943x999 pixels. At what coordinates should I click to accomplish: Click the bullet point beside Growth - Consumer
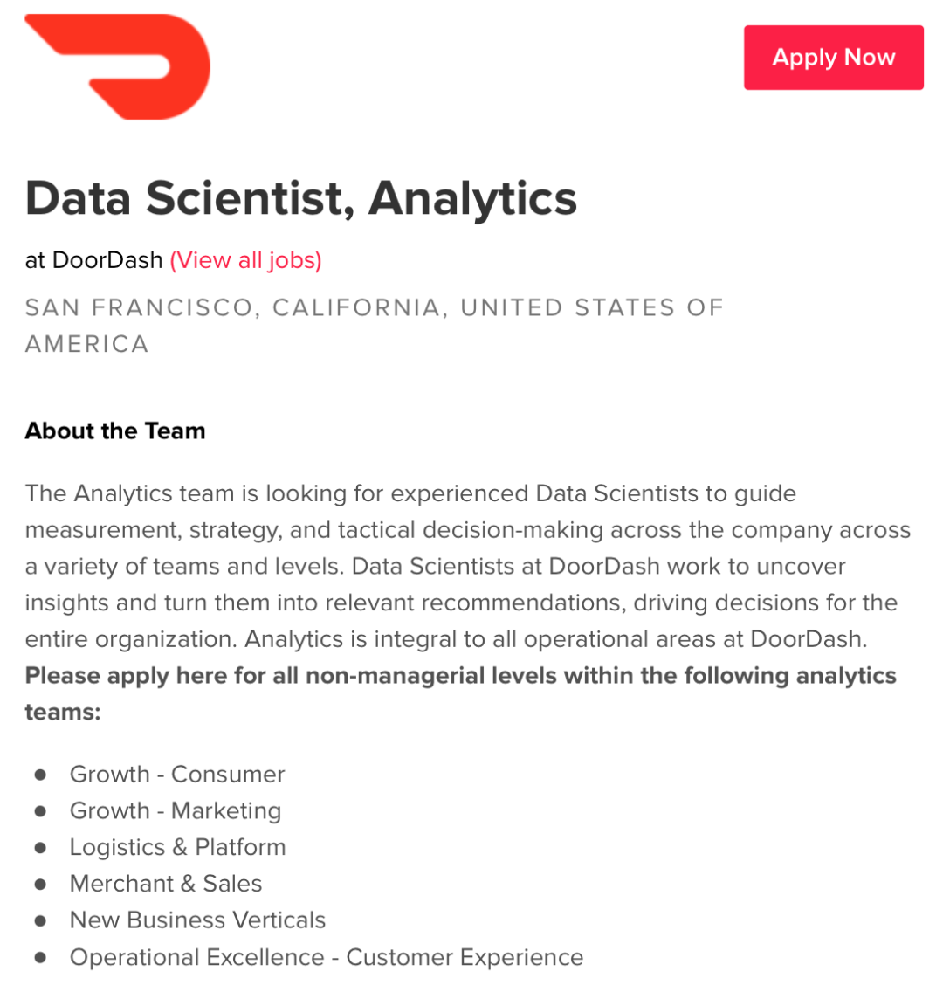40,775
